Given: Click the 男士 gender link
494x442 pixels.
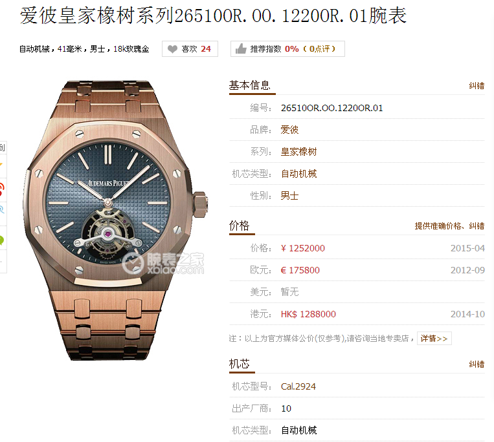Looking at the screenshot, I should (x=289, y=196).
